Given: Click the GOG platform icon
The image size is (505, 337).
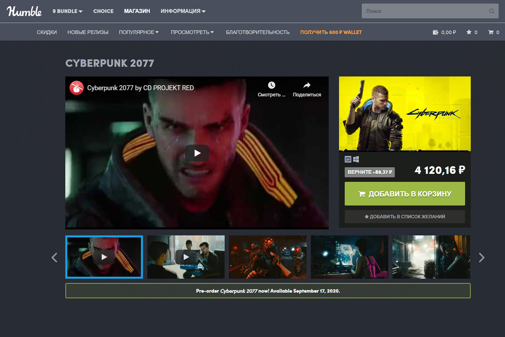Looking at the screenshot, I should click(348, 159).
